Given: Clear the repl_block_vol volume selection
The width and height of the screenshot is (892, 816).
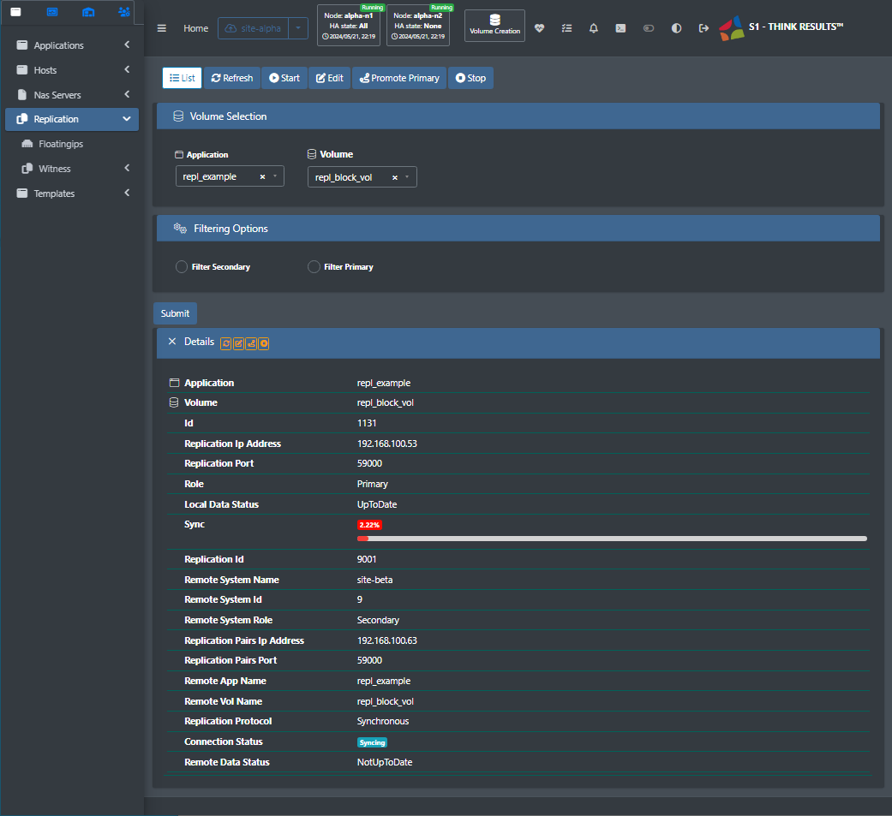Looking at the screenshot, I should click(395, 177).
